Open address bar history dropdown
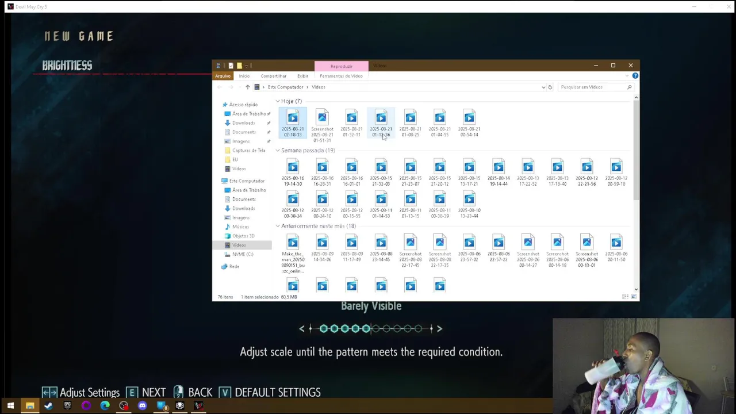Screen dimensions: 736x414 pyautogui.click(x=543, y=87)
